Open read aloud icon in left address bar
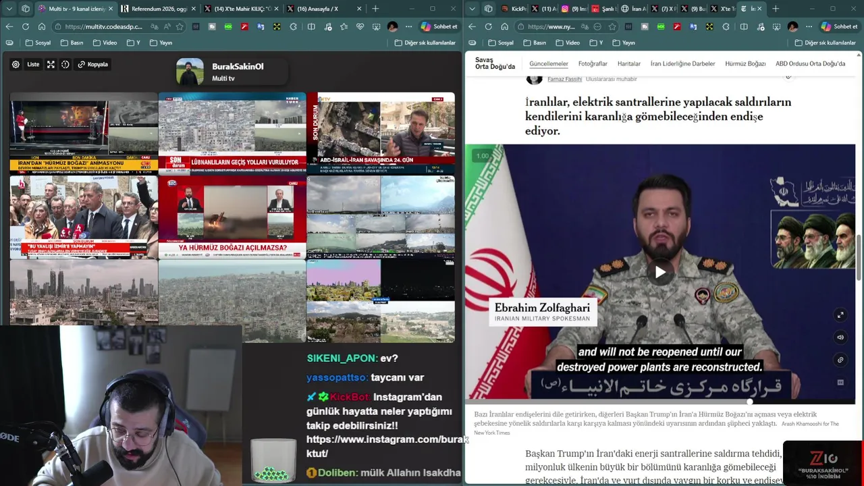The width and height of the screenshot is (864, 486). 167,26
